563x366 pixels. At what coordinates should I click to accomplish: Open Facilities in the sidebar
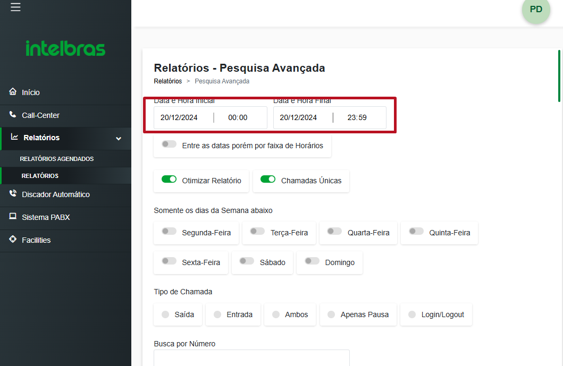pyautogui.click(x=66, y=241)
